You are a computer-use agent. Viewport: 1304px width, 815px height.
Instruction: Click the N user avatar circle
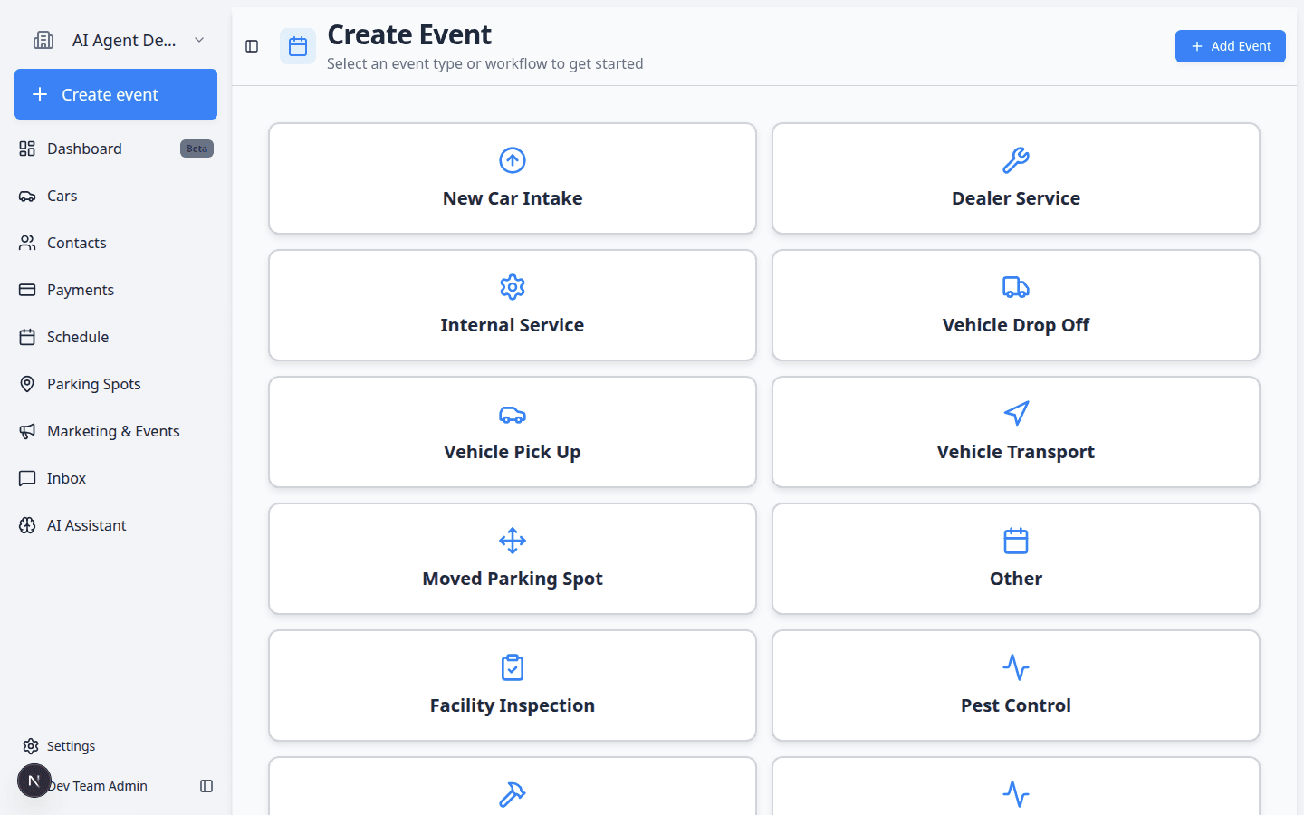point(34,781)
